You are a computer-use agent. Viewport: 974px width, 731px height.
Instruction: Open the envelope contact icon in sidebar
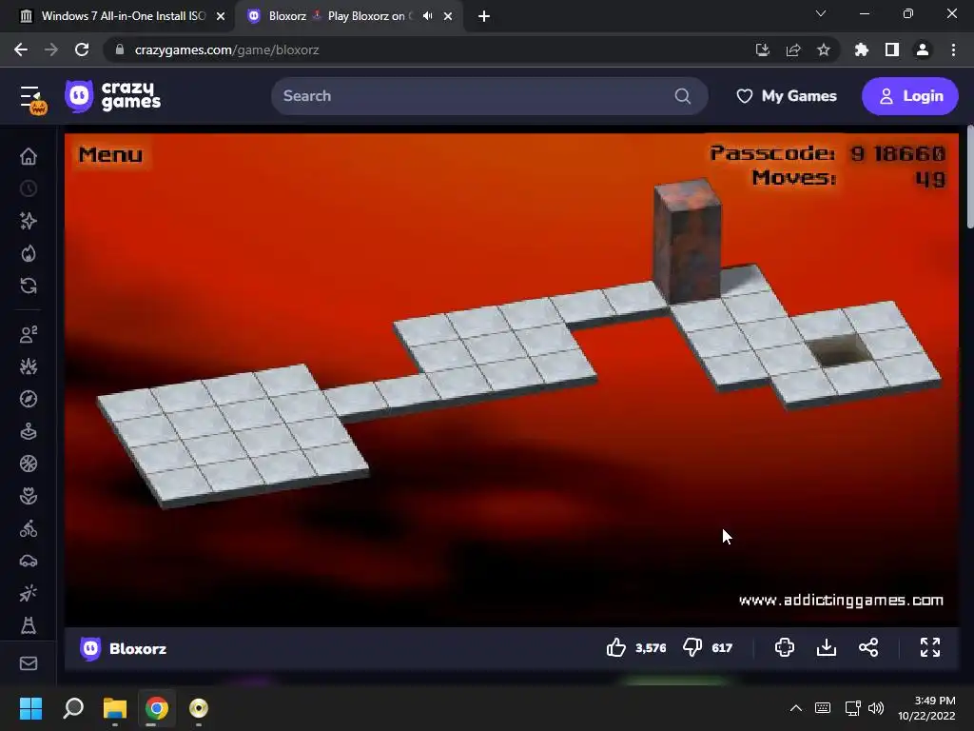coord(29,663)
